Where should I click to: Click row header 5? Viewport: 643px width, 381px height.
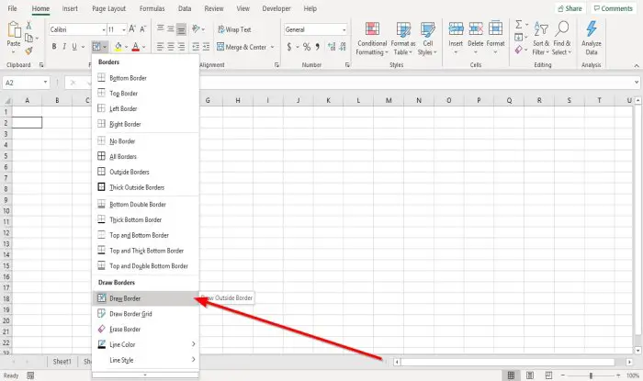click(x=6, y=156)
